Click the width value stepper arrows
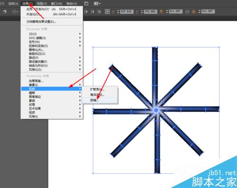237x188 pixels. point(167,11)
